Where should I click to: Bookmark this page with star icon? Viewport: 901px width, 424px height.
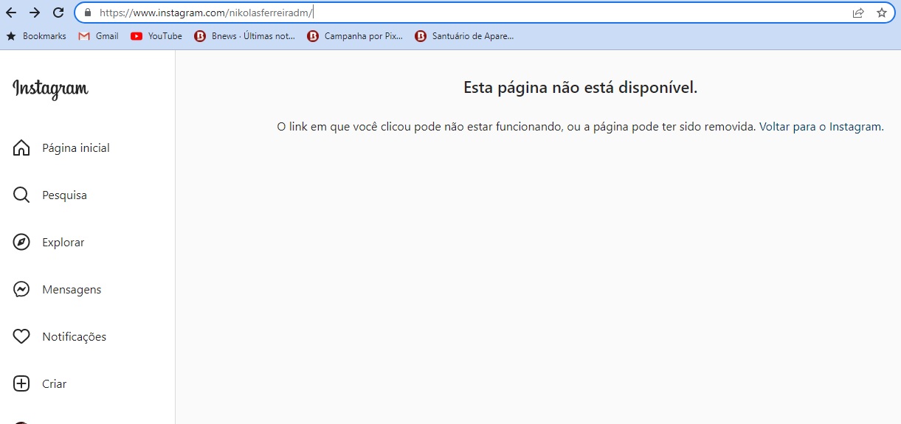(881, 13)
